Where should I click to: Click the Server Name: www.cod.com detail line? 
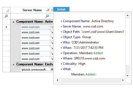pos(82,26)
